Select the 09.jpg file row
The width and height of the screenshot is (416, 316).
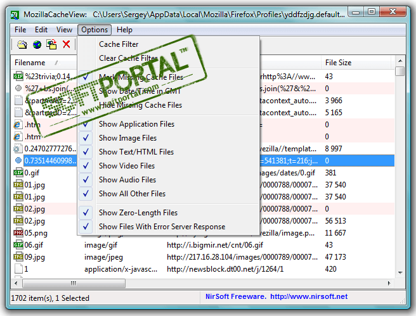pyautogui.click(x=203, y=256)
